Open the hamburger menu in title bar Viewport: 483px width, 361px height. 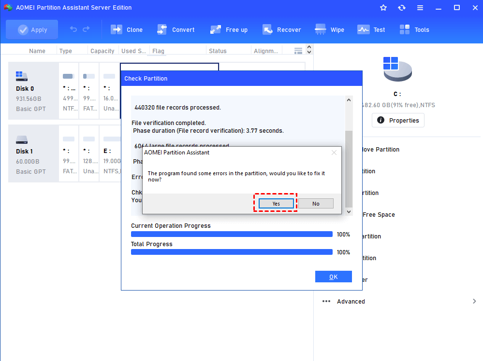(420, 8)
